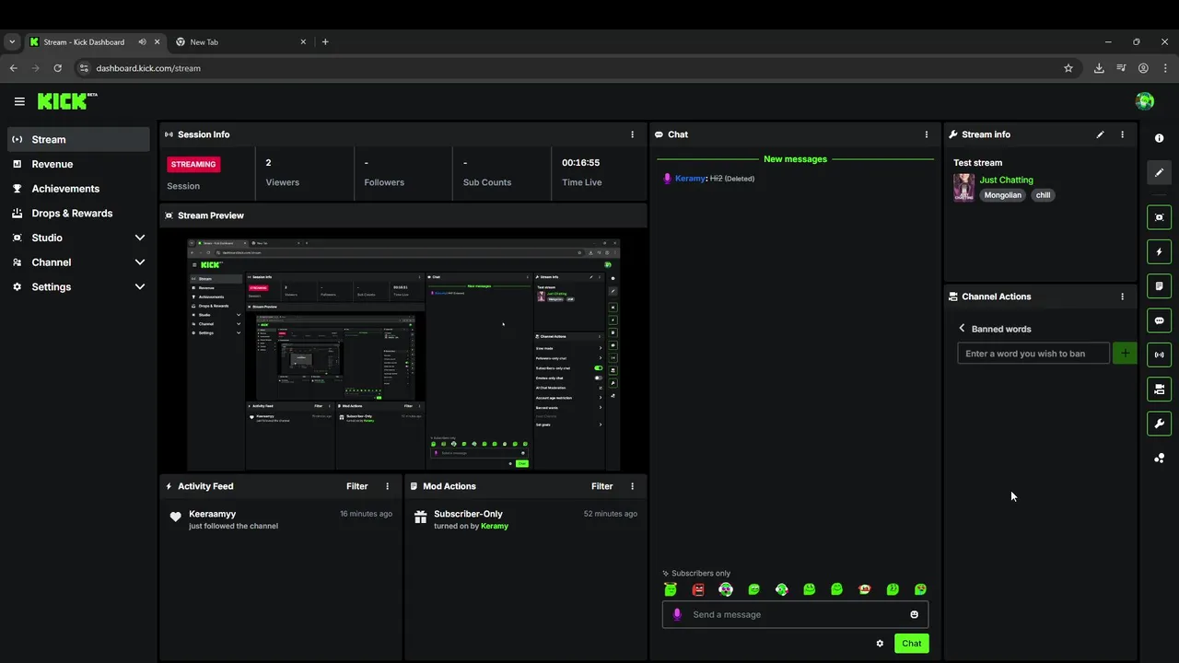
Task: Toggle Chat widget in right sidebar
Action: tap(1159, 320)
